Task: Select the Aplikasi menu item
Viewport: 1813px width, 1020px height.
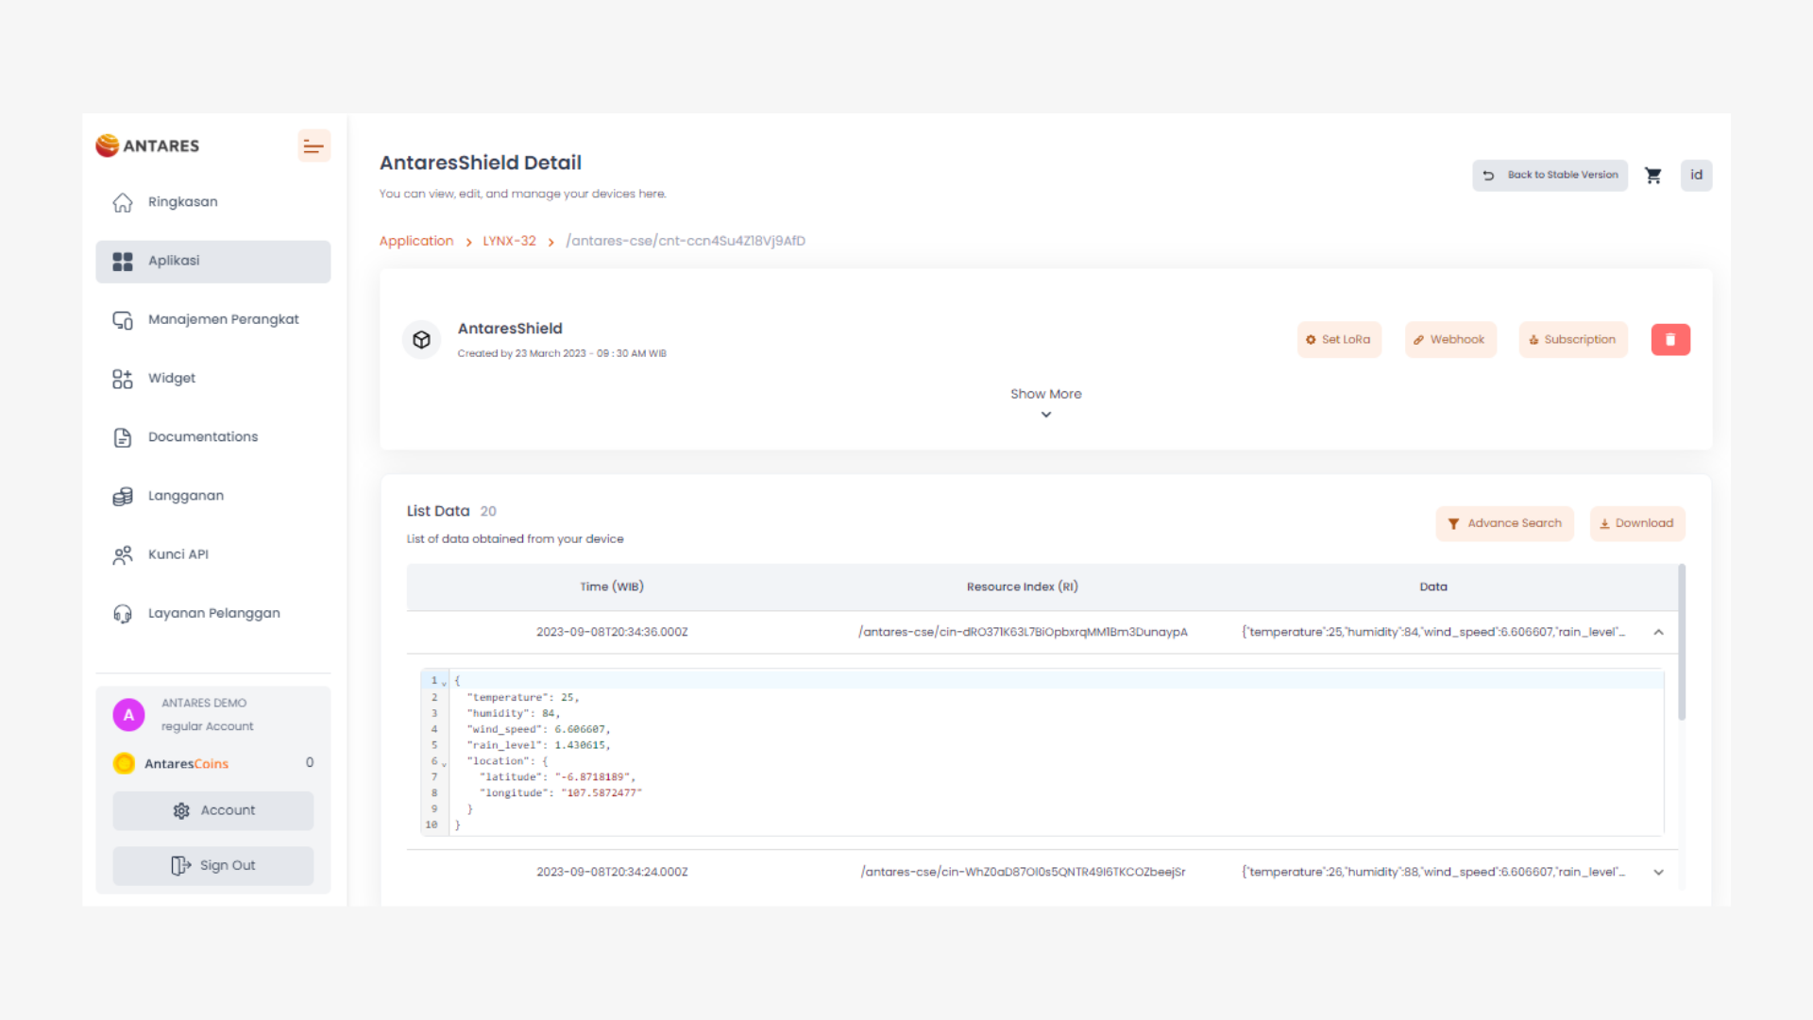Action: [x=173, y=261]
